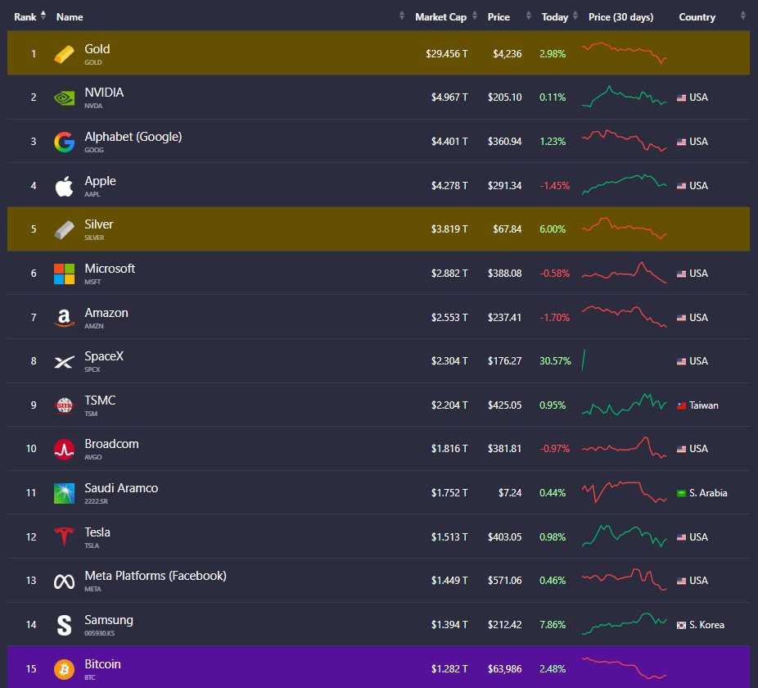The height and width of the screenshot is (688, 758).
Task: Click the Meta Platforms logo icon
Action: 64,581
